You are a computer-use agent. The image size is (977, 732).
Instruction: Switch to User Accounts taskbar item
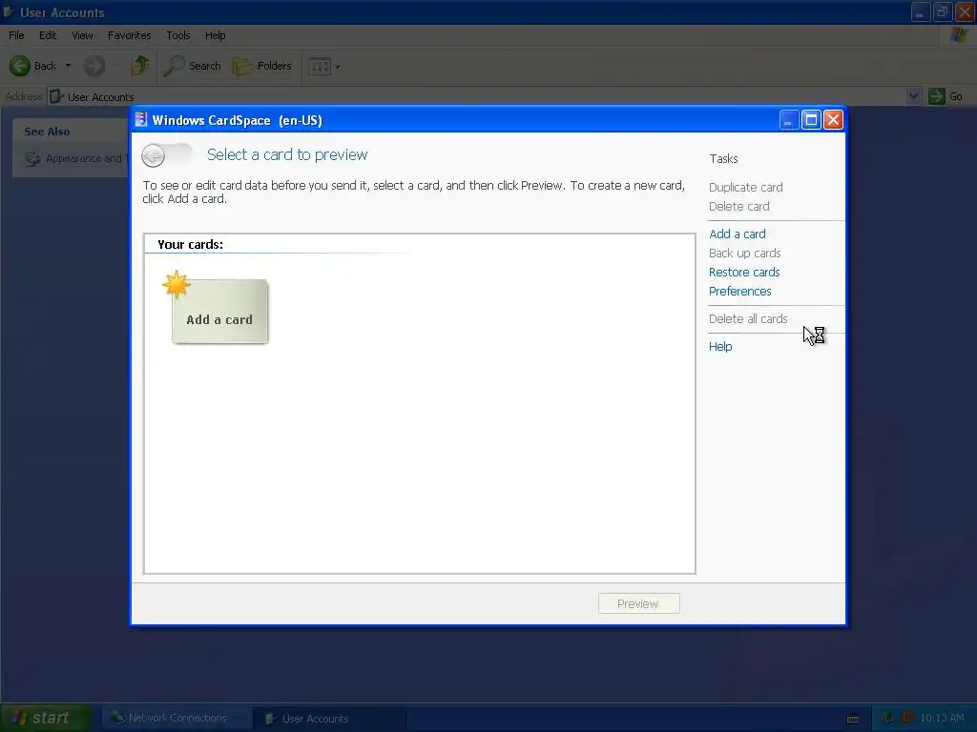click(329, 719)
